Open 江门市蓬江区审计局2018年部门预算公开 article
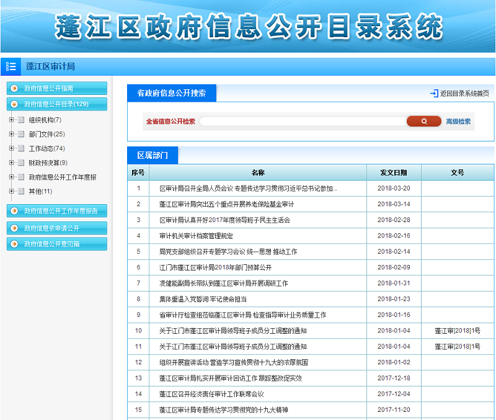This screenshot has height=420, width=496. tap(215, 267)
